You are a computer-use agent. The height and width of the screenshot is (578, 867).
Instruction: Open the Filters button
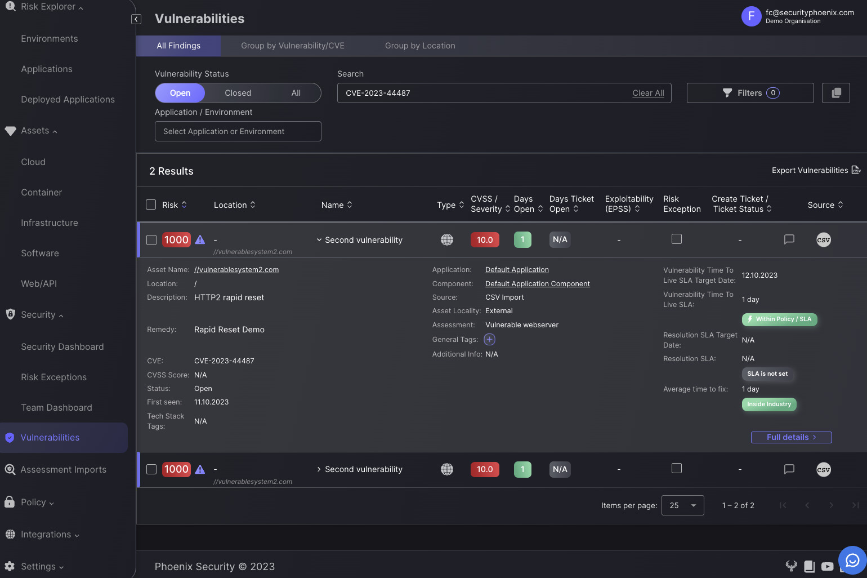(750, 93)
